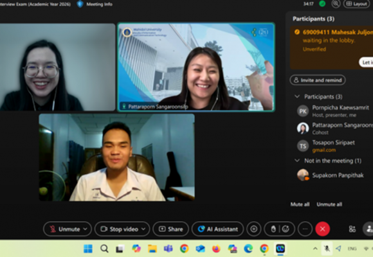
Task: Click the TS avatar
Action: pos(303,146)
